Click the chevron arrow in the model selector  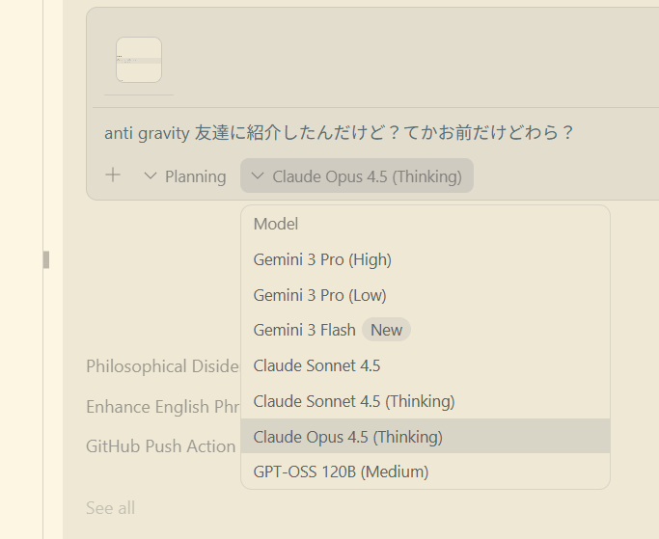[x=257, y=176]
